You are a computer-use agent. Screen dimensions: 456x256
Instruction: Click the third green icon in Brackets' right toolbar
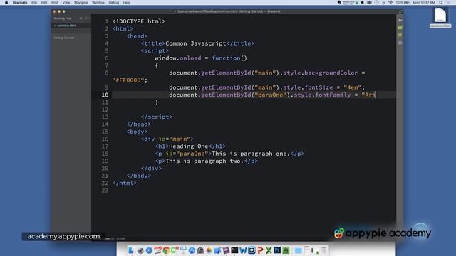click(400, 35)
